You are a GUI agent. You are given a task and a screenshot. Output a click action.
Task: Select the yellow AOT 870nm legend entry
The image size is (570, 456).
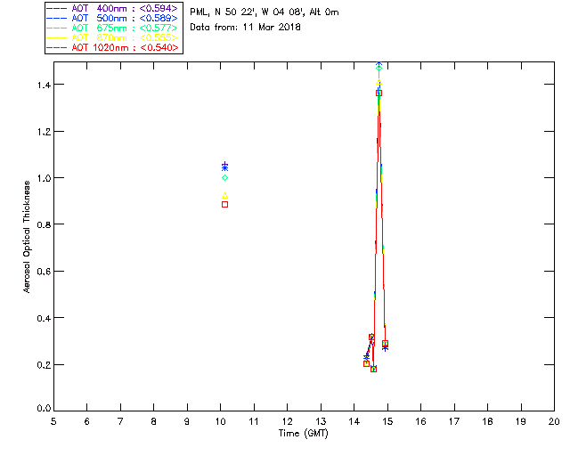coord(112,37)
